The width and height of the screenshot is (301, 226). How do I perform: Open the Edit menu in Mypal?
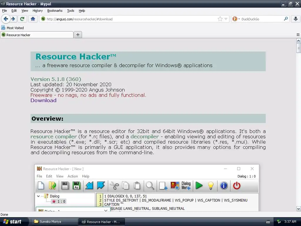[14, 11]
